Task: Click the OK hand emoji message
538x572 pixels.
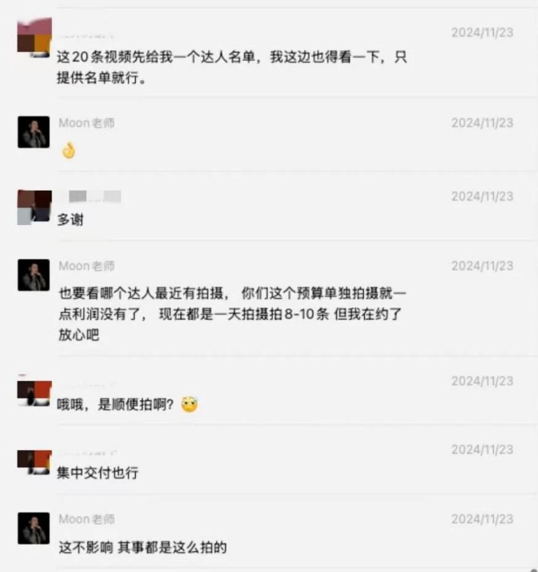Action: point(68,151)
